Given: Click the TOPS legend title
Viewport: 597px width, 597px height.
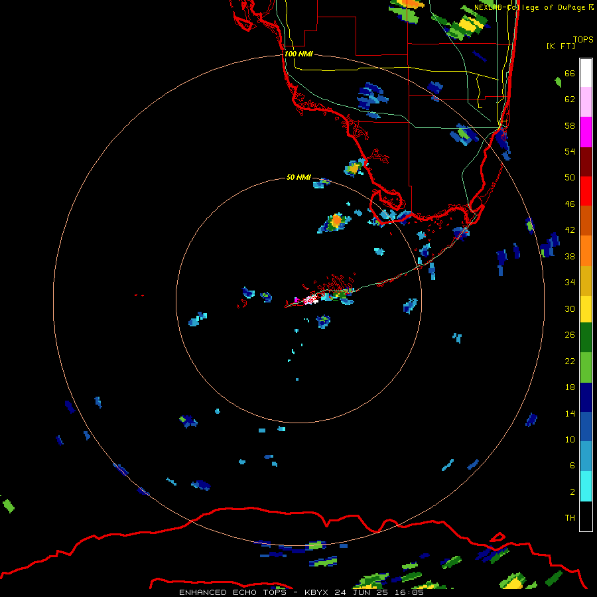Looking at the screenshot, I should (583, 40).
